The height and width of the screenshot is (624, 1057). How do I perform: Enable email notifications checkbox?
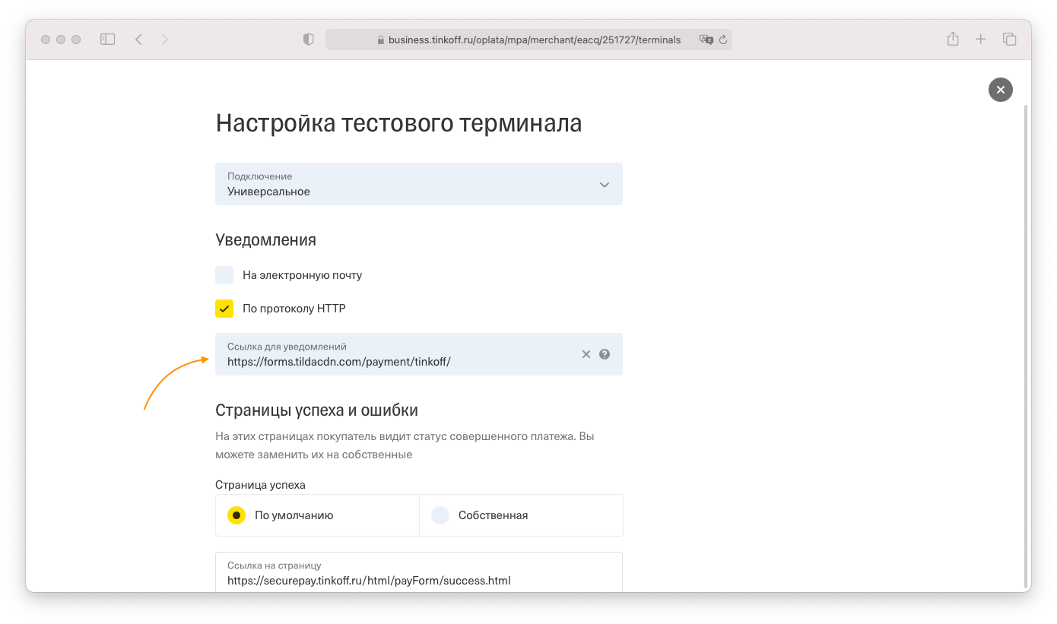[224, 275]
